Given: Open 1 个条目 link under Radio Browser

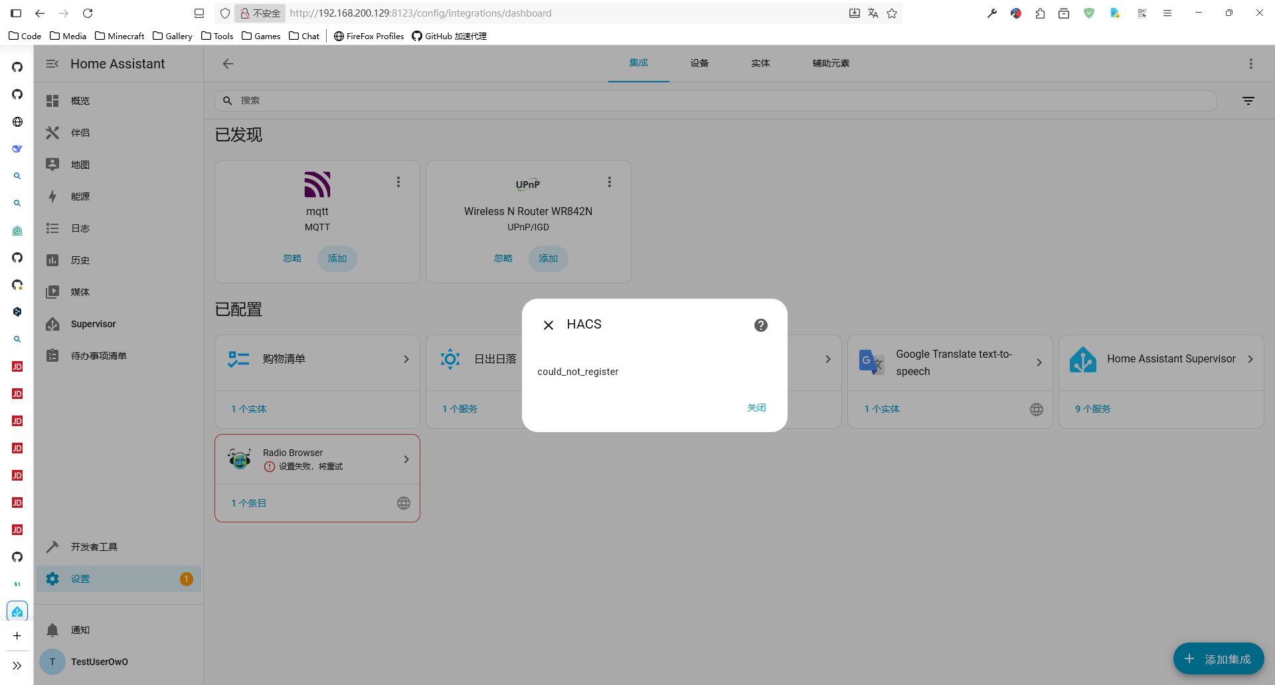Looking at the screenshot, I should click(249, 503).
